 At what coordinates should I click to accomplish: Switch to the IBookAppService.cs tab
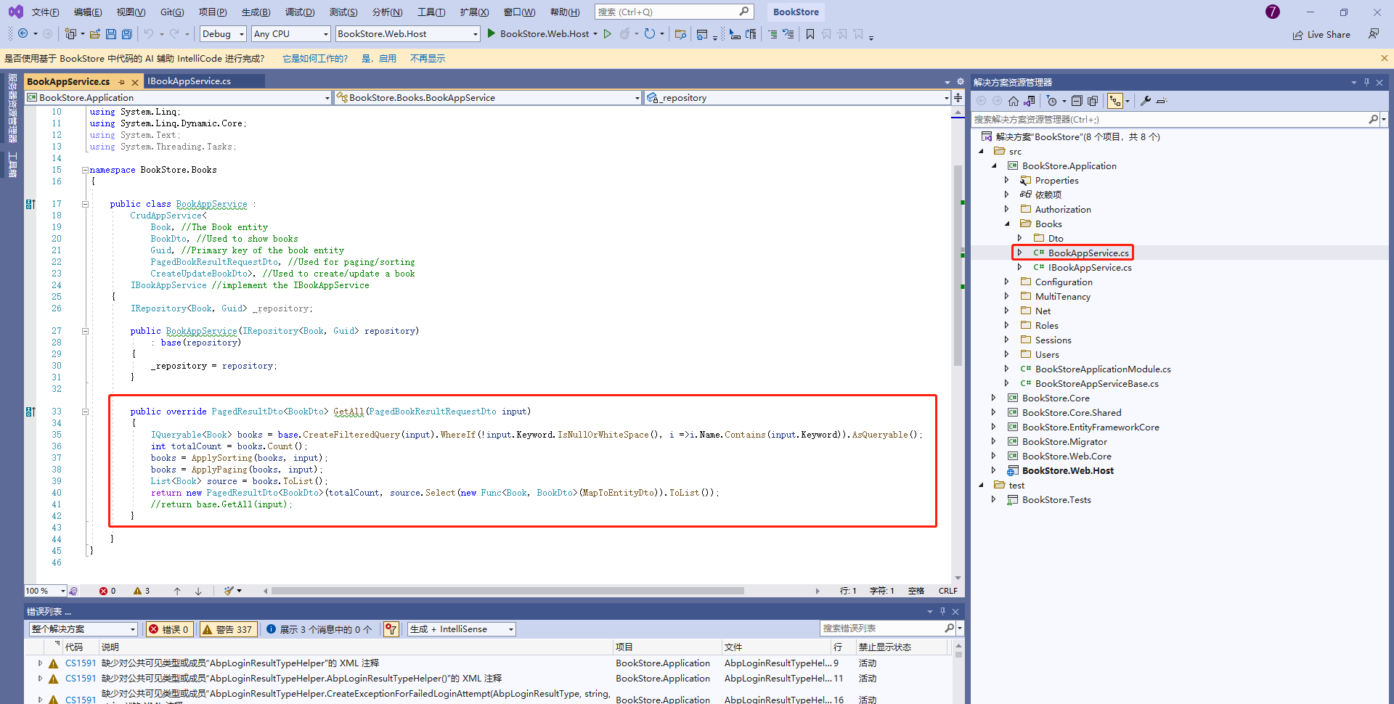point(189,81)
